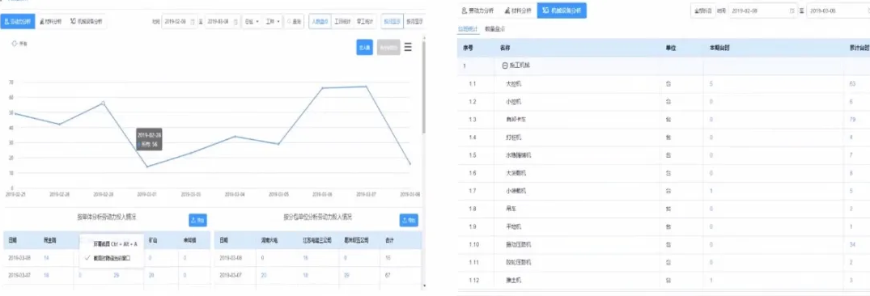Open 材料分析 tab in the right panel

517,11
